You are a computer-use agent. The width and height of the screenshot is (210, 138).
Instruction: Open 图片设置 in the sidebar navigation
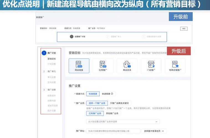point(52,111)
